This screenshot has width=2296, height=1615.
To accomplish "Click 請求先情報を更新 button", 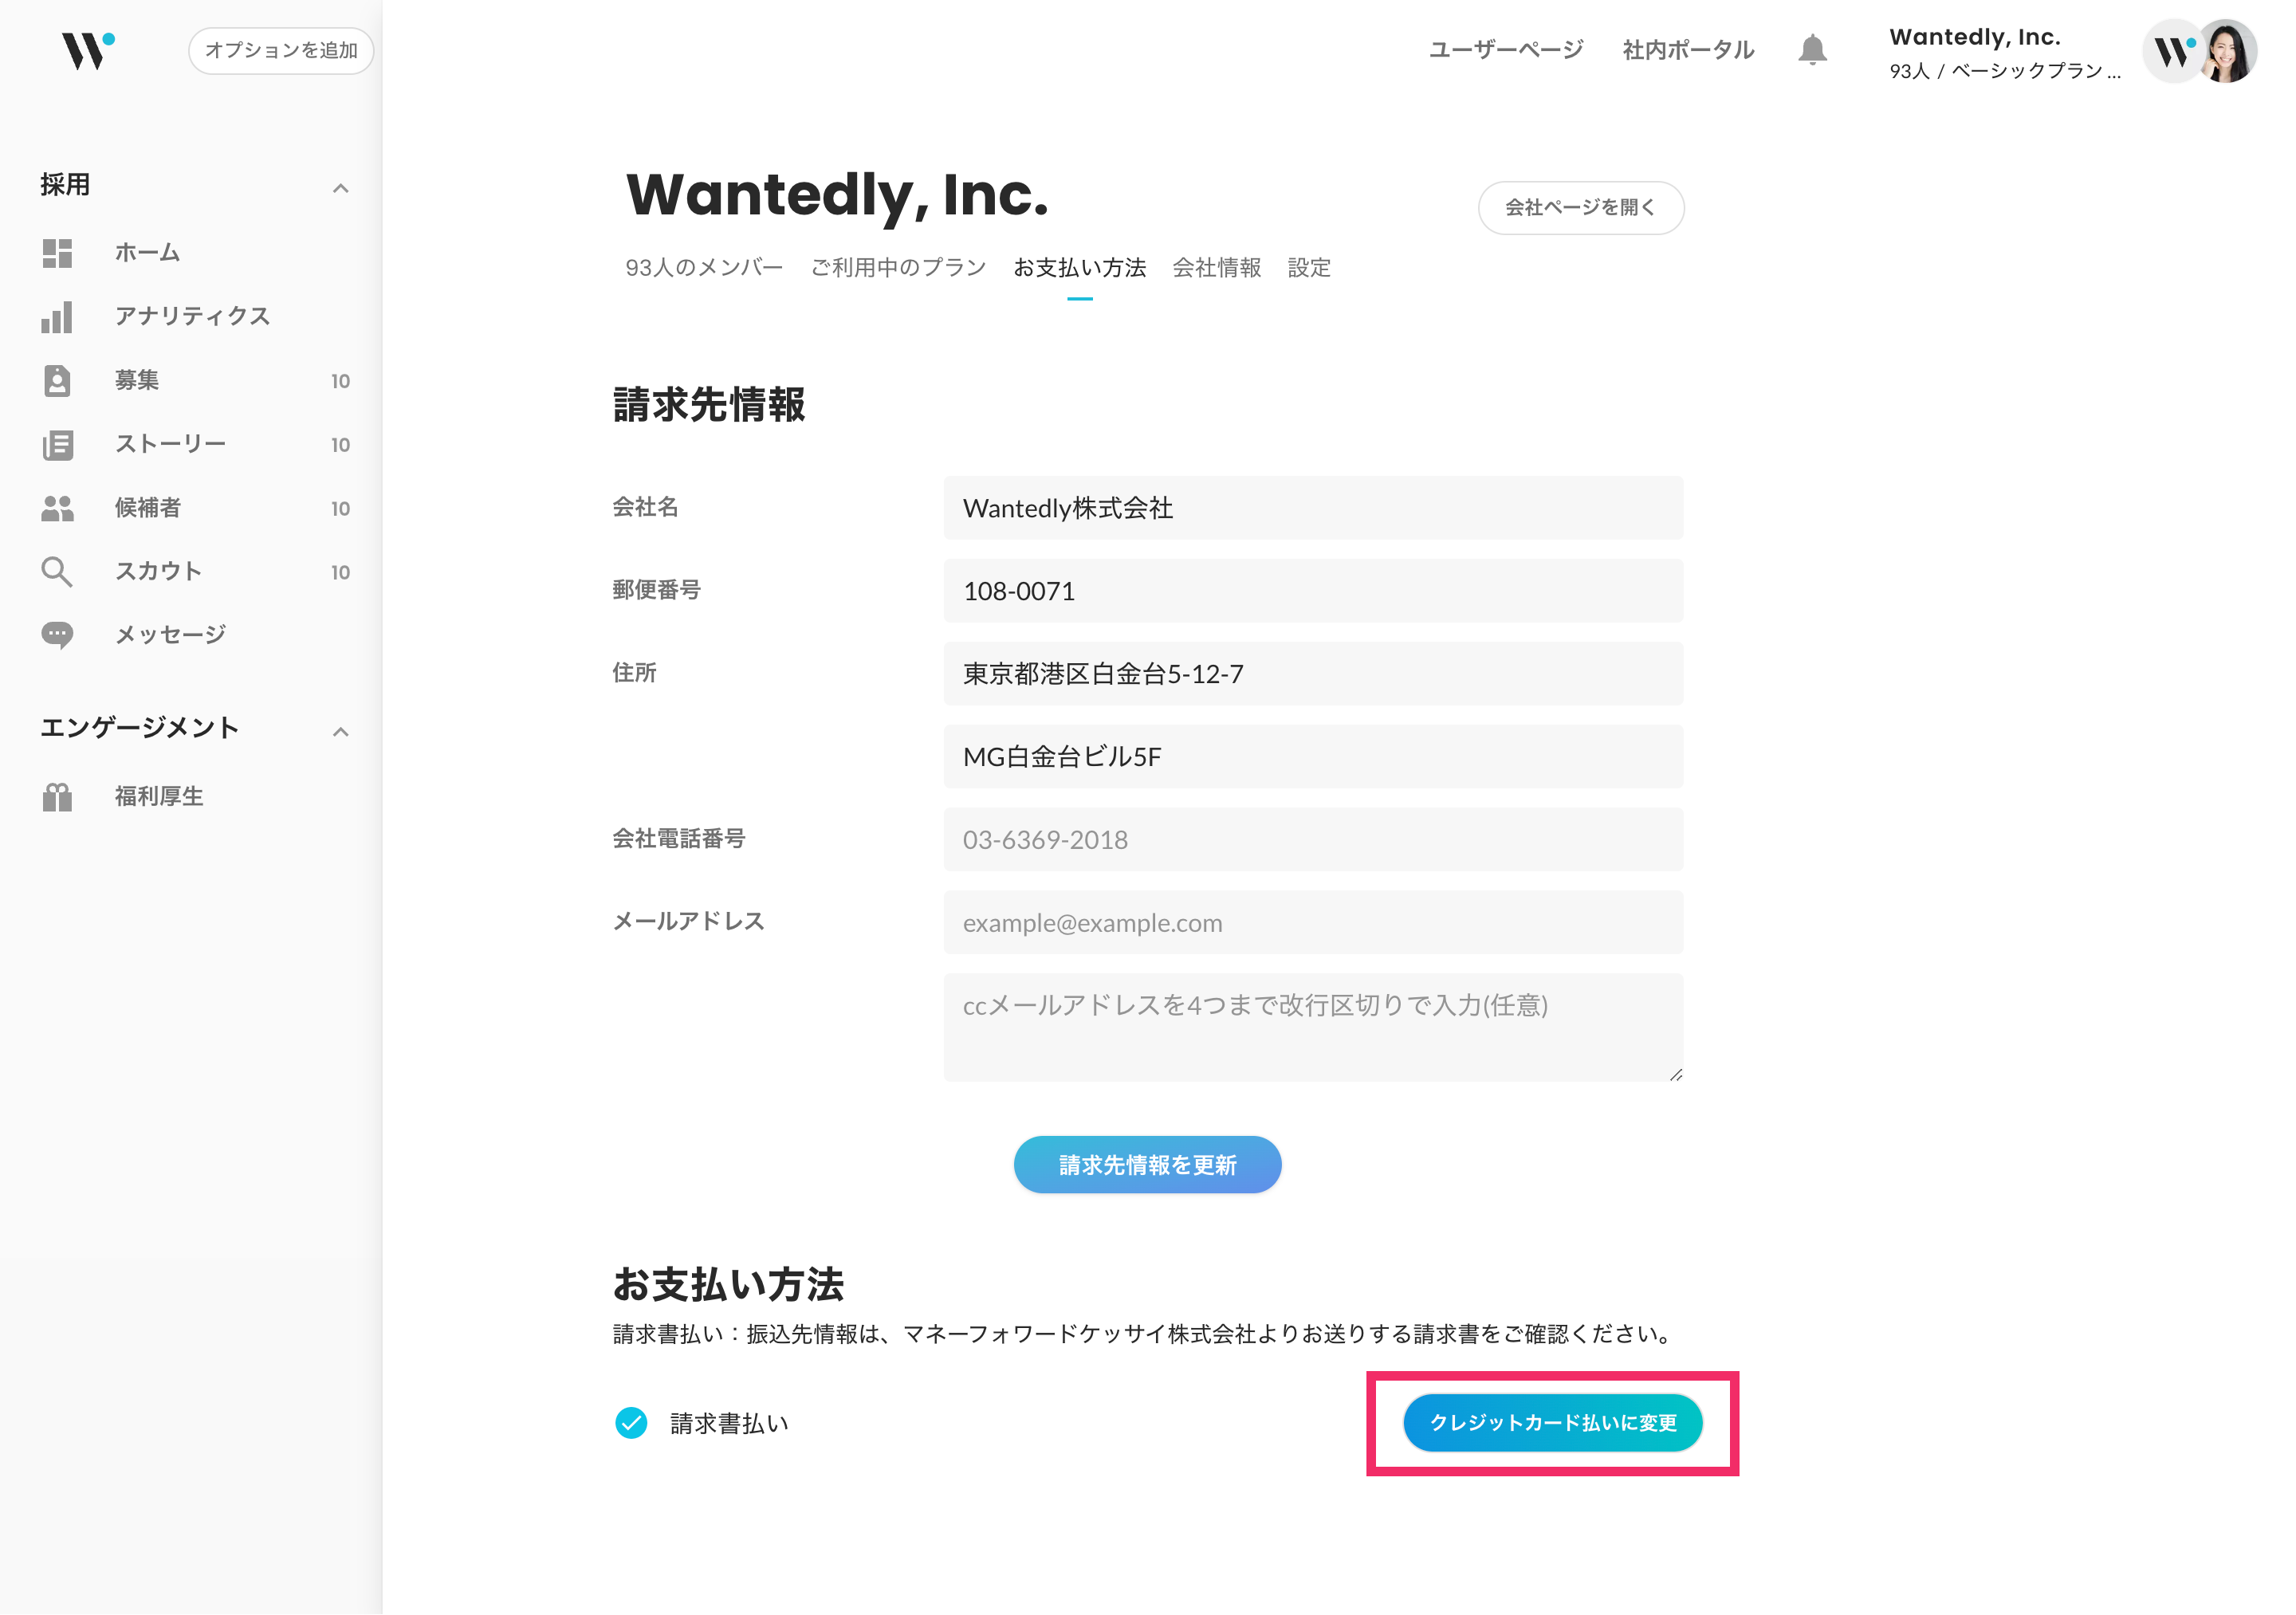I will point(1147,1165).
